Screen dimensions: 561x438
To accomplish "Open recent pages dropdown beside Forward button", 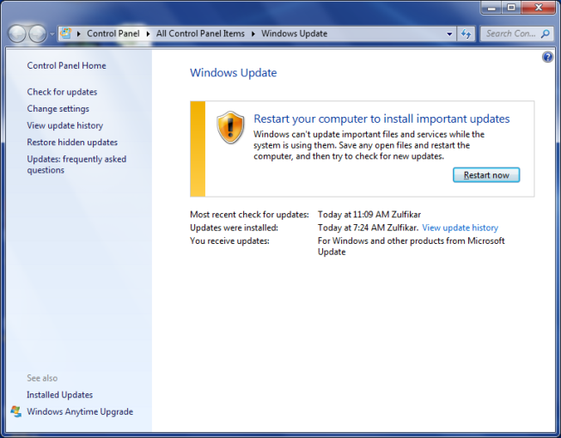I will tap(52, 34).
